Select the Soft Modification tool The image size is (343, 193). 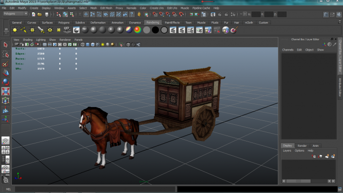(x=5, y=110)
